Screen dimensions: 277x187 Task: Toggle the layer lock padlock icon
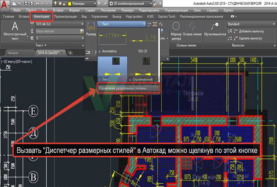64,3
